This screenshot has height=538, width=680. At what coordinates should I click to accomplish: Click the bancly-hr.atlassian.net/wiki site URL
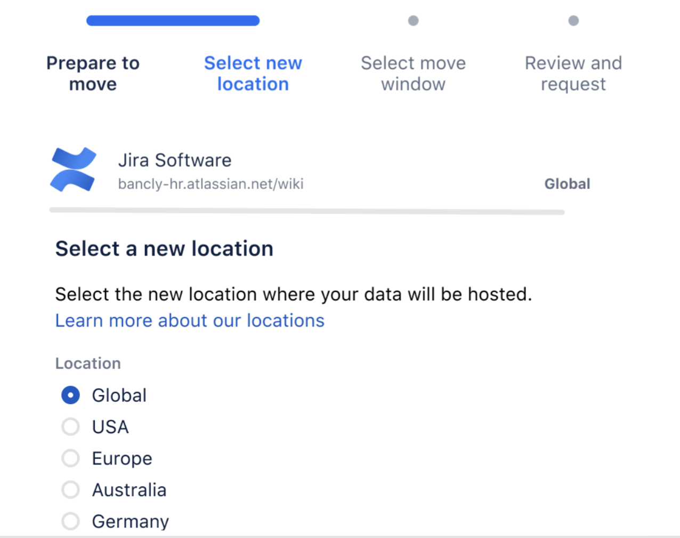[x=211, y=184]
